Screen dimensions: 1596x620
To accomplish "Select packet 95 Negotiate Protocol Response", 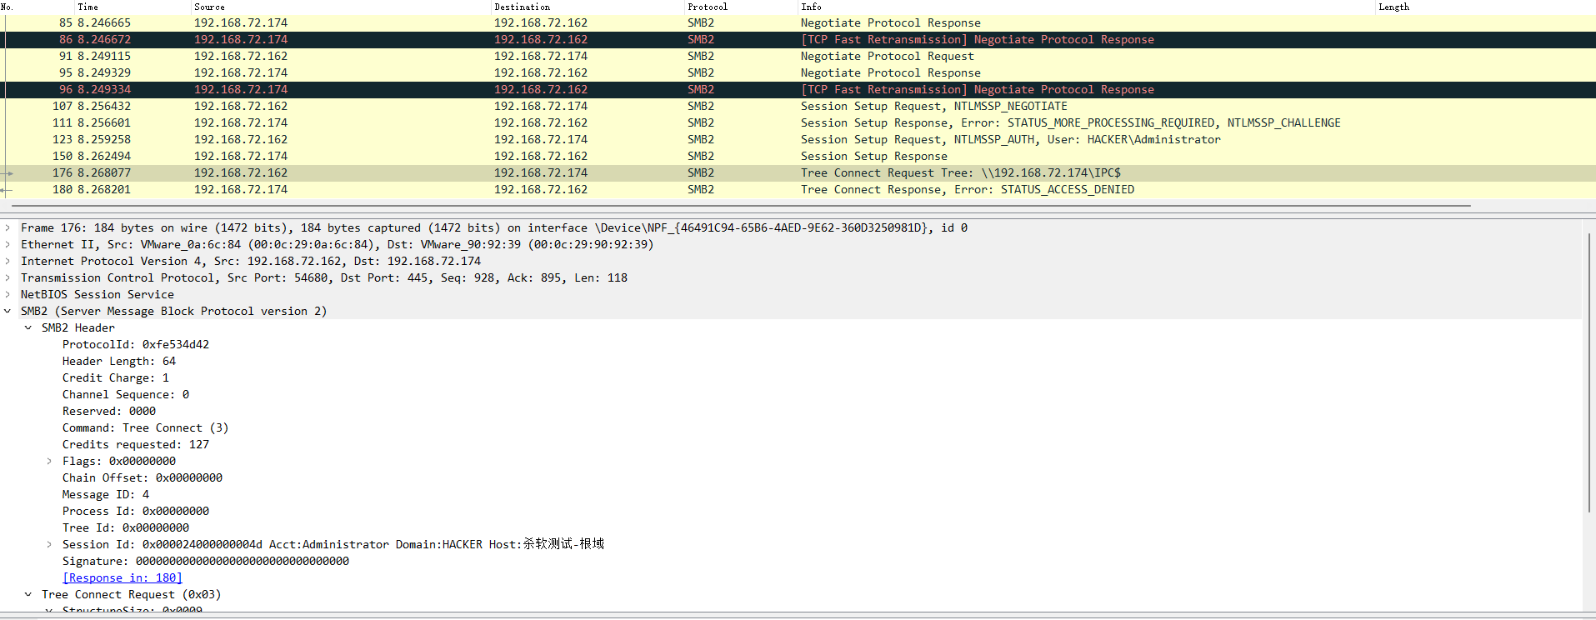I will tap(798, 72).
